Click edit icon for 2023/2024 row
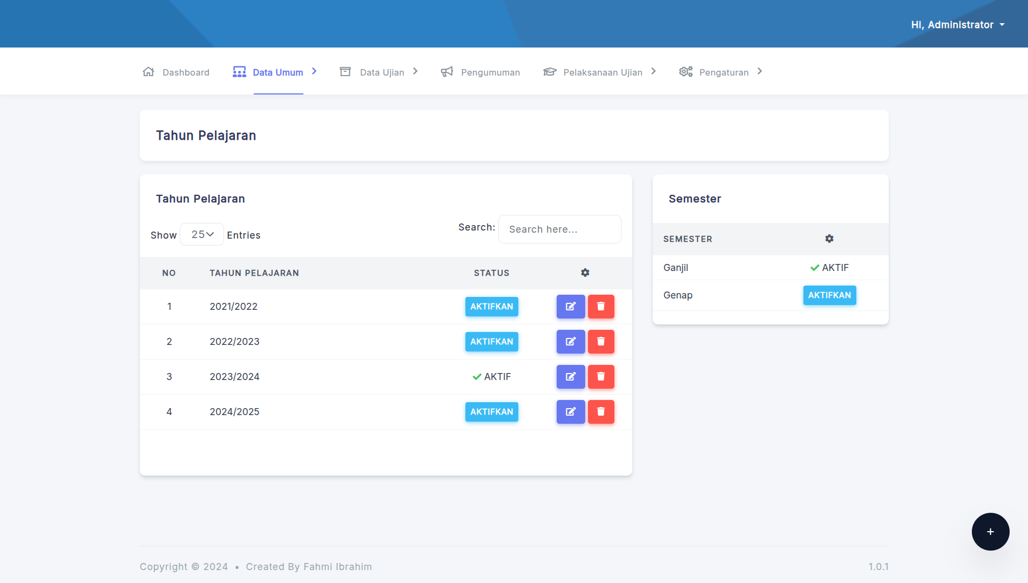Viewport: 1028px width, 583px height. click(570, 377)
